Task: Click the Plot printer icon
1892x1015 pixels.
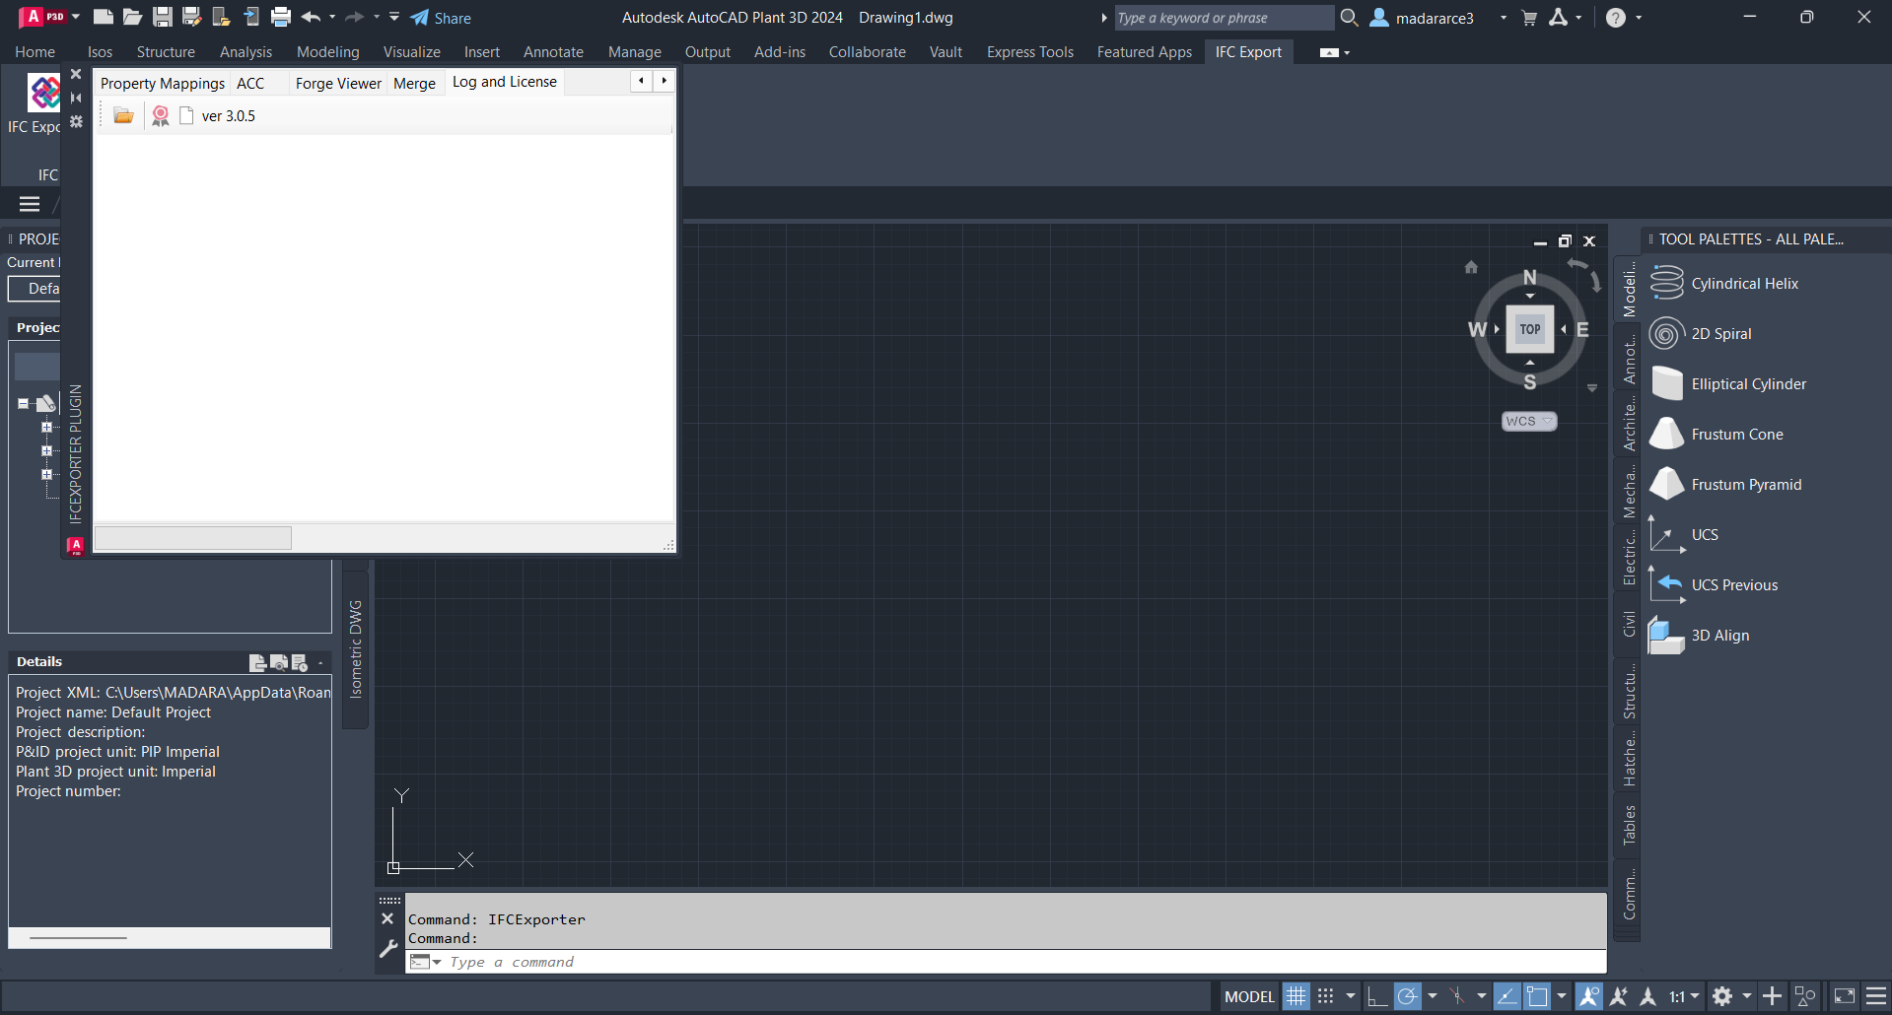Action: (281, 17)
